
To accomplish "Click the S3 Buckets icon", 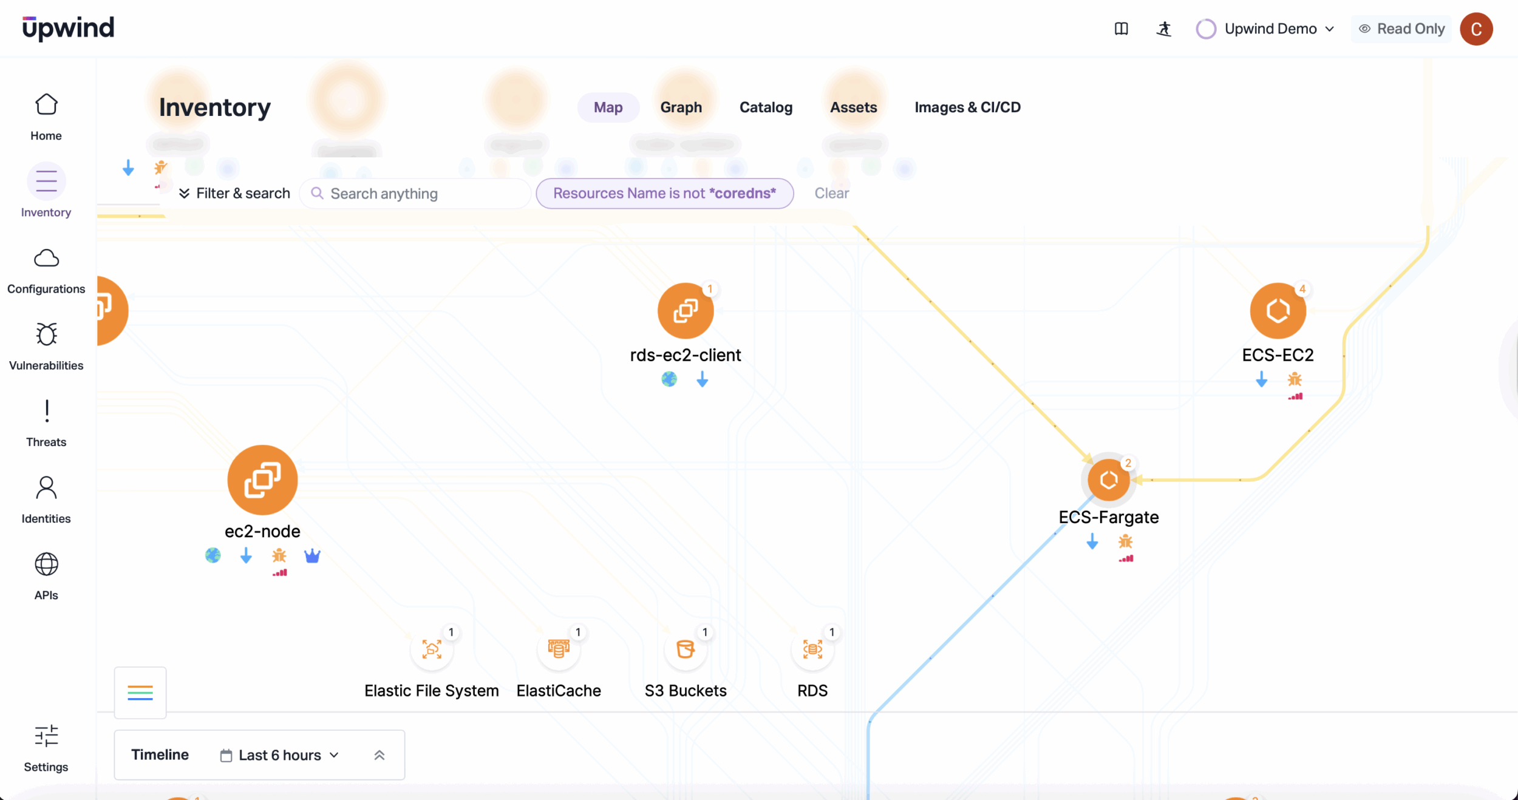I will tap(686, 649).
